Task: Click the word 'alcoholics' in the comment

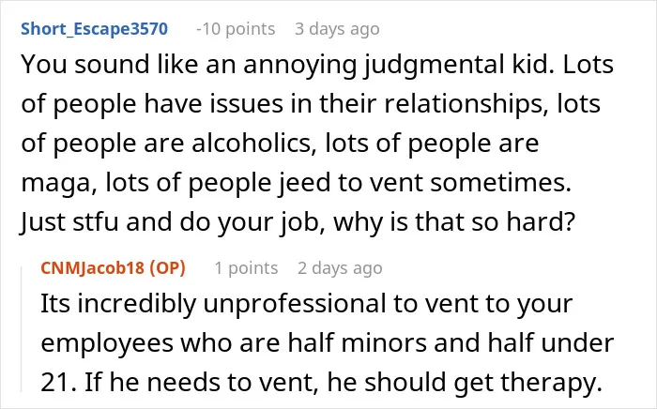Action: coord(254,143)
